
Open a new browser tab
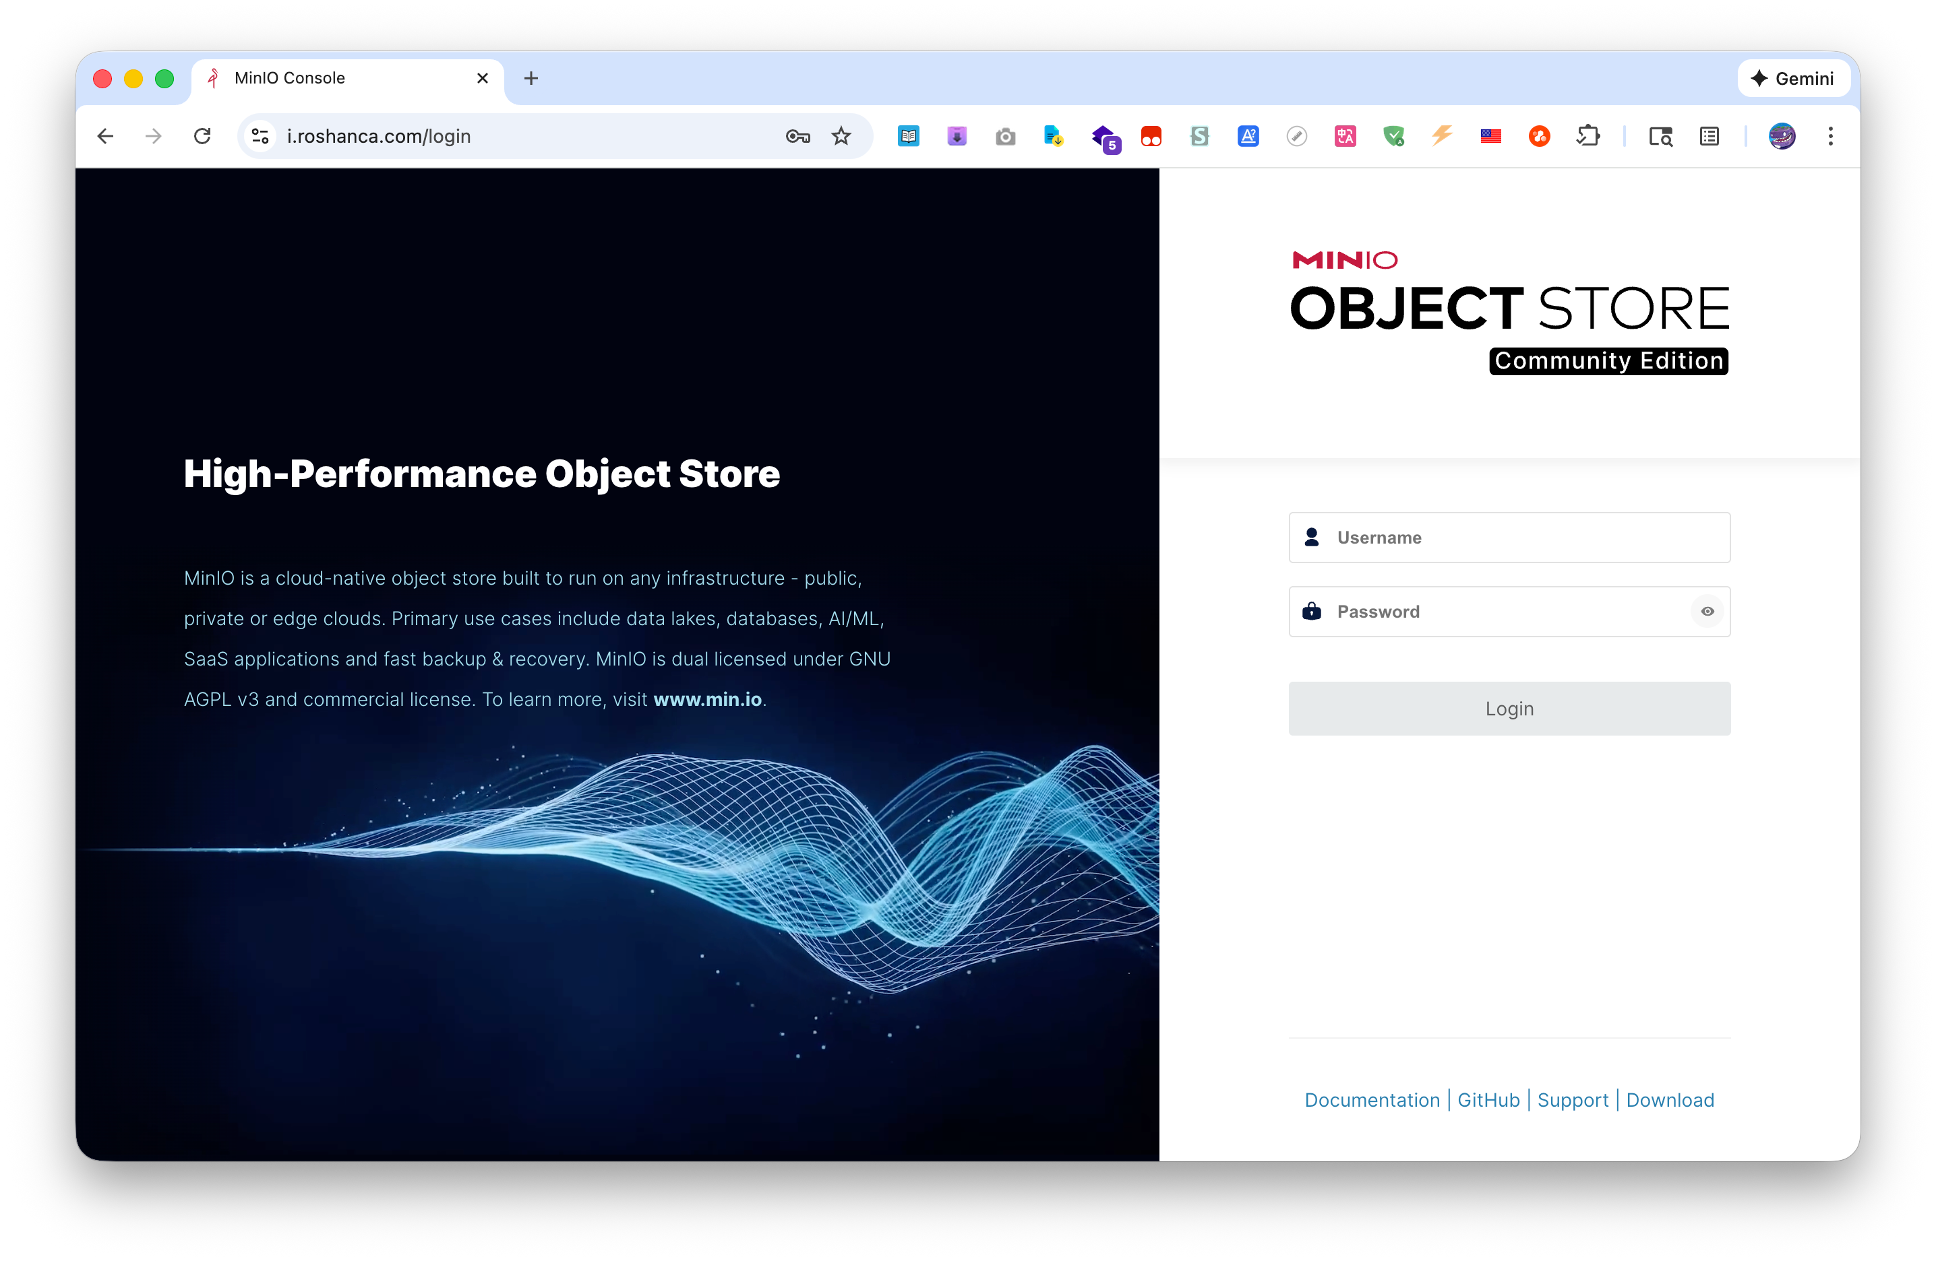pyautogui.click(x=531, y=79)
